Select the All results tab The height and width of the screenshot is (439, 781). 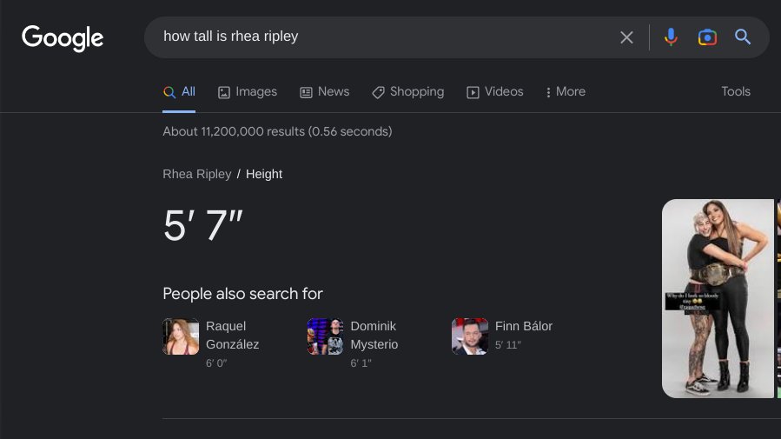point(179,91)
